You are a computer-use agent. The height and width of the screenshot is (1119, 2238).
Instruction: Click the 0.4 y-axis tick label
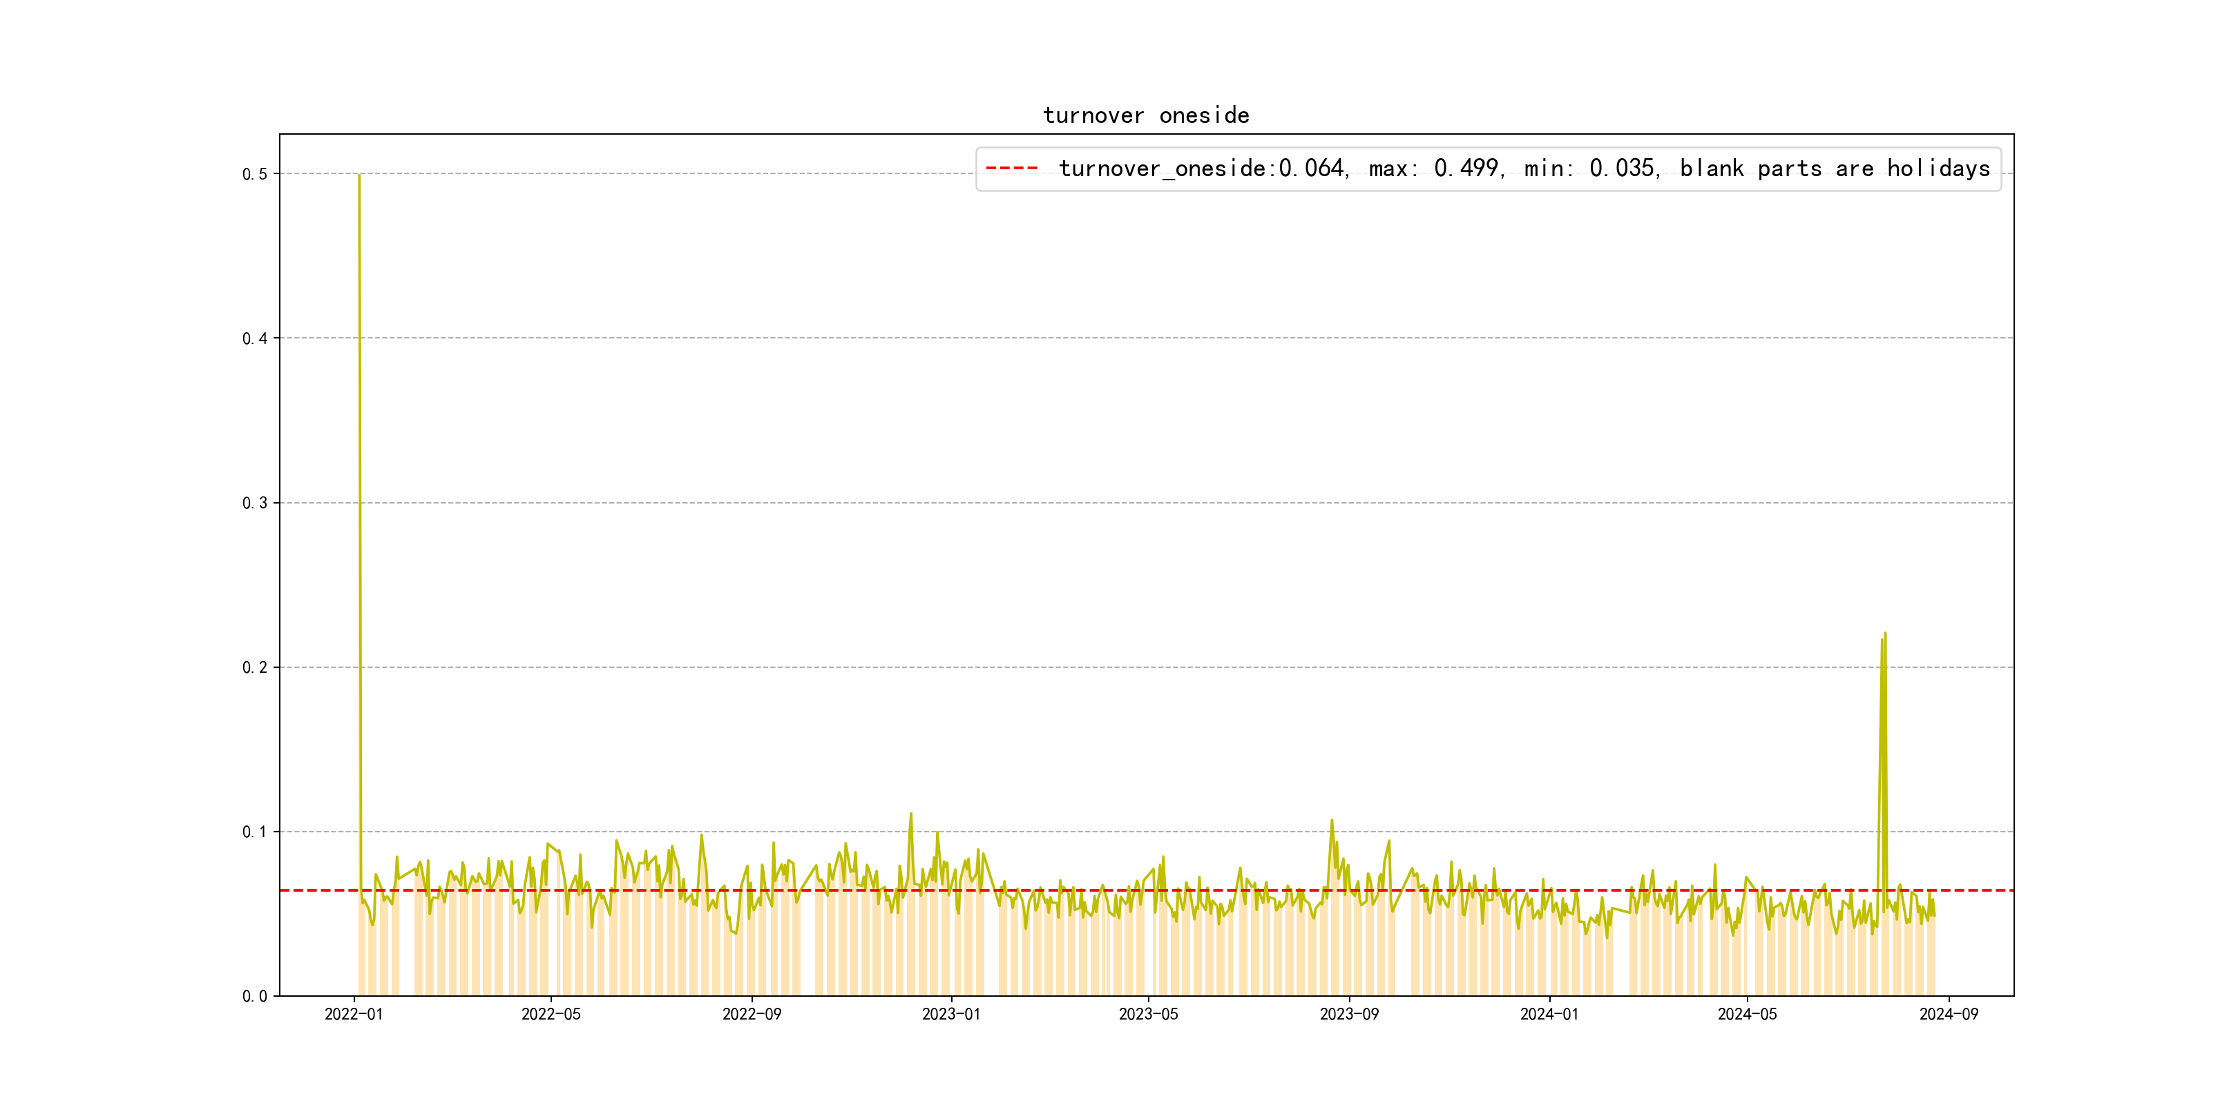(255, 339)
